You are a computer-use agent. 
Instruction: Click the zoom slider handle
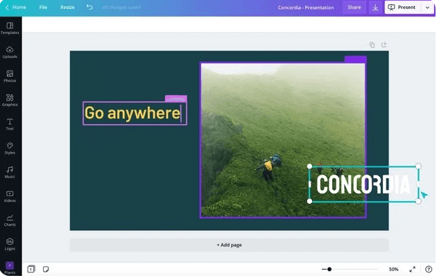(x=329, y=269)
